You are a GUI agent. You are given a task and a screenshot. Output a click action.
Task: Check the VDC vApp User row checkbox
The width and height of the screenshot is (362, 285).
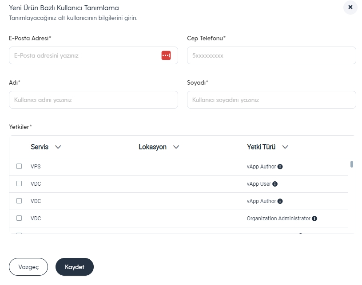tap(19, 183)
